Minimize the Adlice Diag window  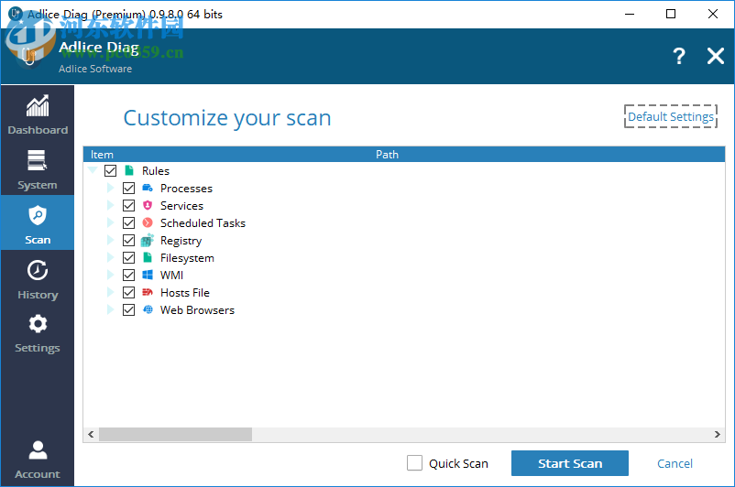pyautogui.click(x=630, y=14)
